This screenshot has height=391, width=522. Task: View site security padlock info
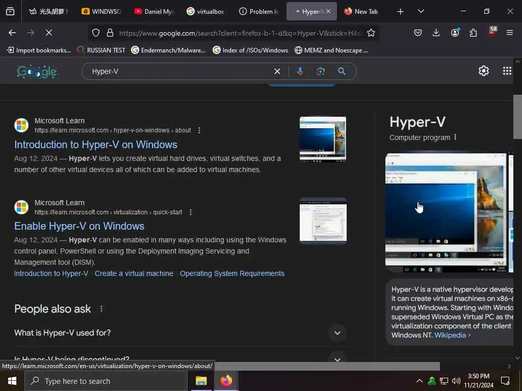click(110, 33)
